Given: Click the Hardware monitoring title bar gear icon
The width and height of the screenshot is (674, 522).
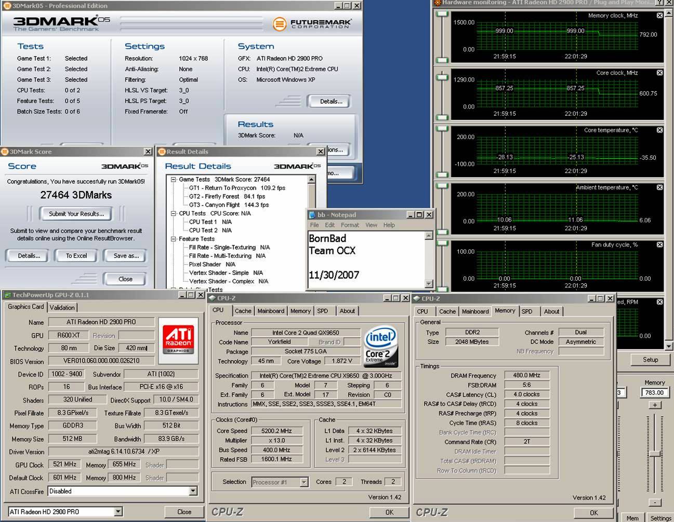Looking at the screenshot, I should click(437, 3).
